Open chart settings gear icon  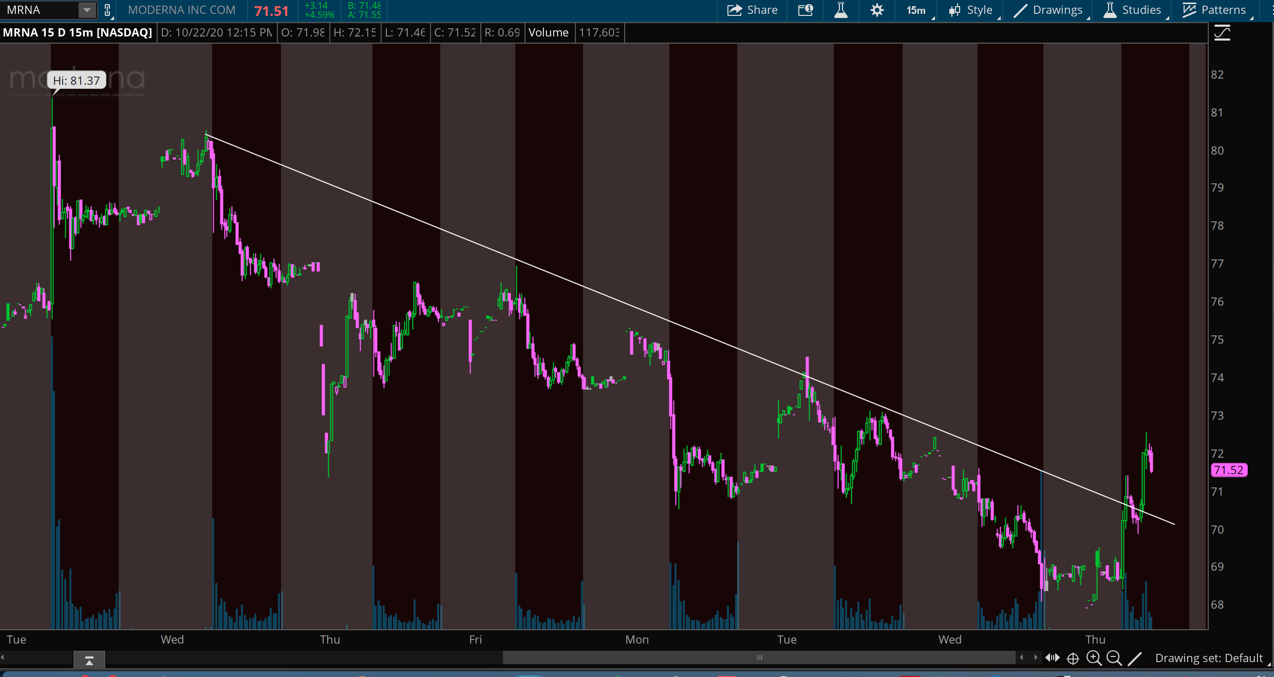[x=877, y=10]
